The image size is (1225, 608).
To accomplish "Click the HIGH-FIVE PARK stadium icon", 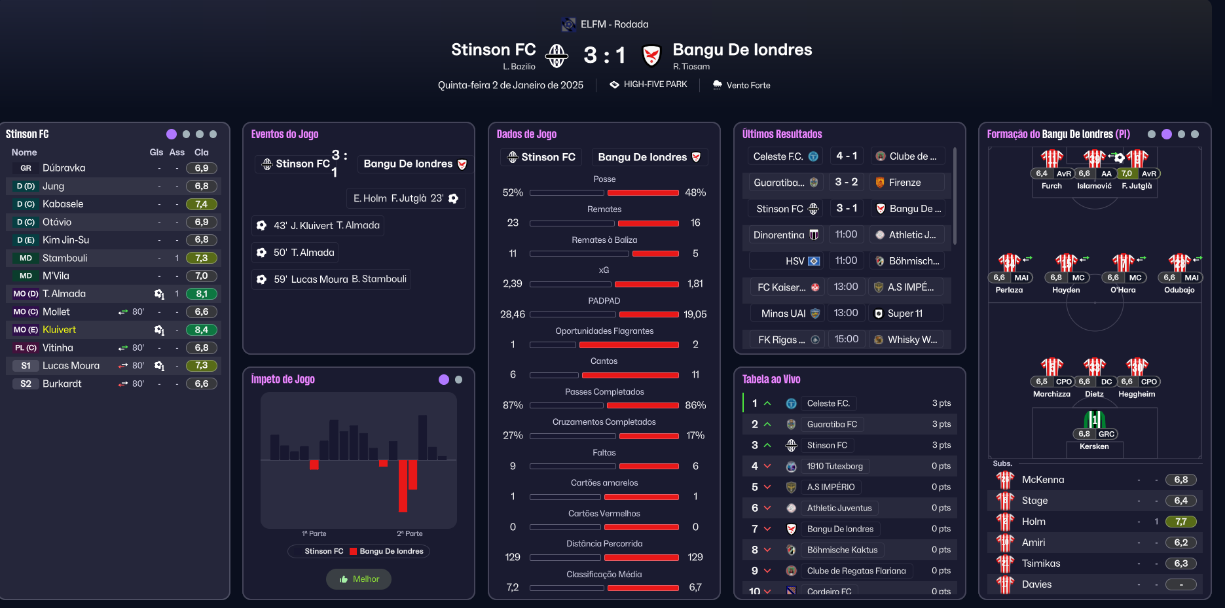I will [x=614, y=84].
